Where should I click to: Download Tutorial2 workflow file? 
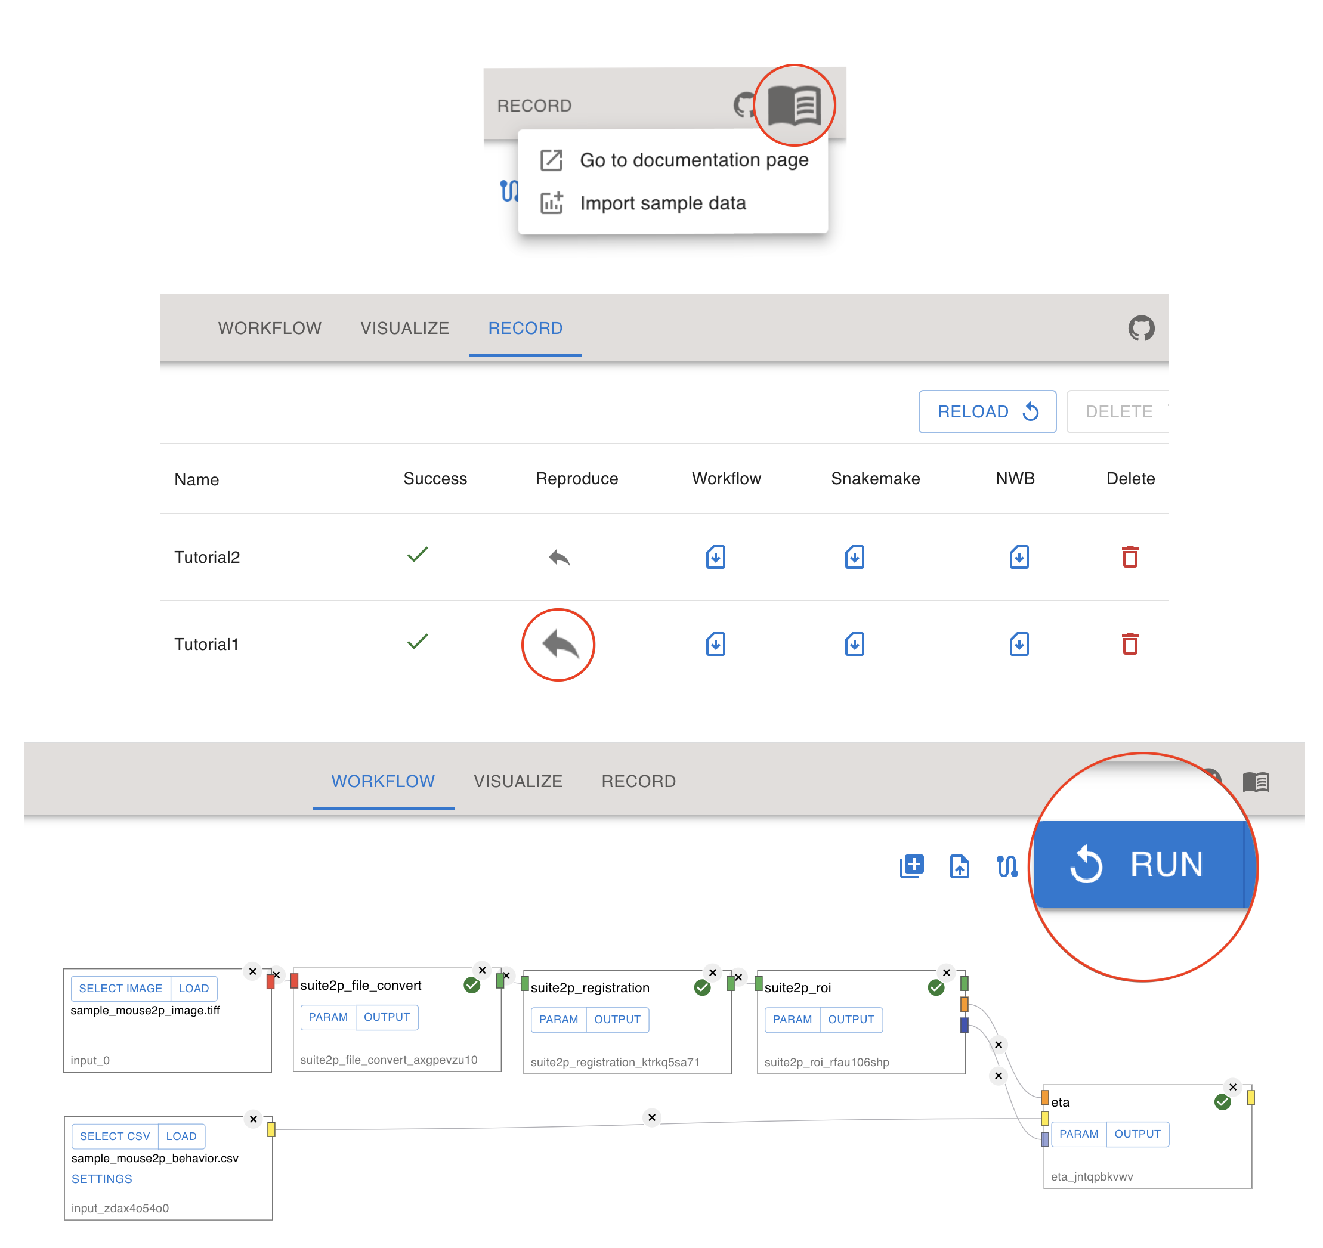pos(715,557)
